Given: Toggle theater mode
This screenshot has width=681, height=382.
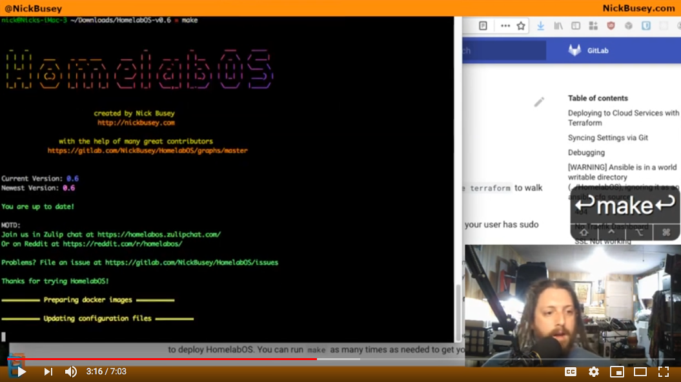Looking at the screenshot, I should coord(640,372).
